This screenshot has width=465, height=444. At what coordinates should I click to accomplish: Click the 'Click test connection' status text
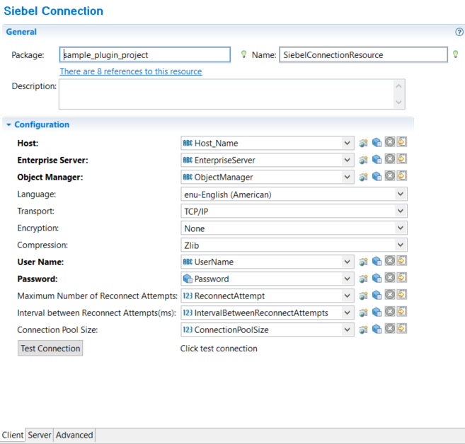coord(219,349)
